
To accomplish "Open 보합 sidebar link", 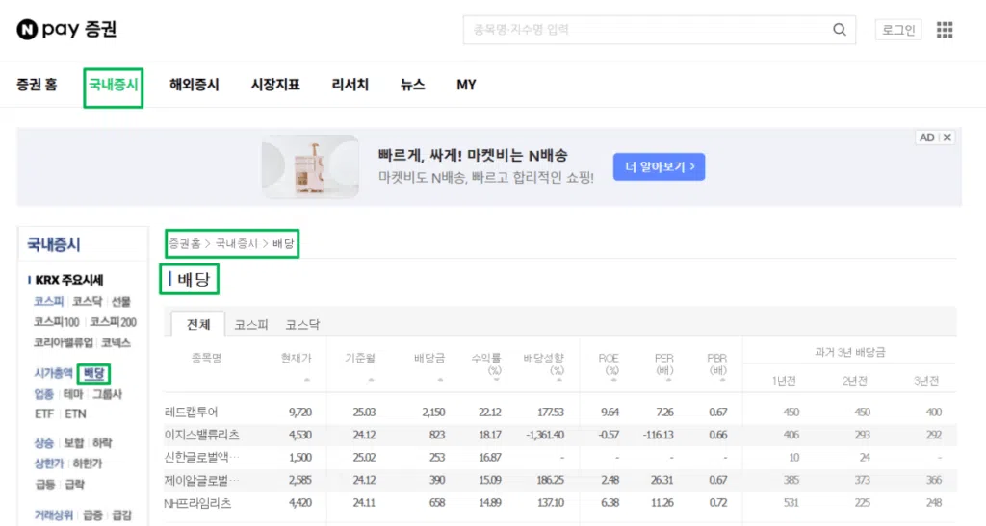I will (73, 443).
